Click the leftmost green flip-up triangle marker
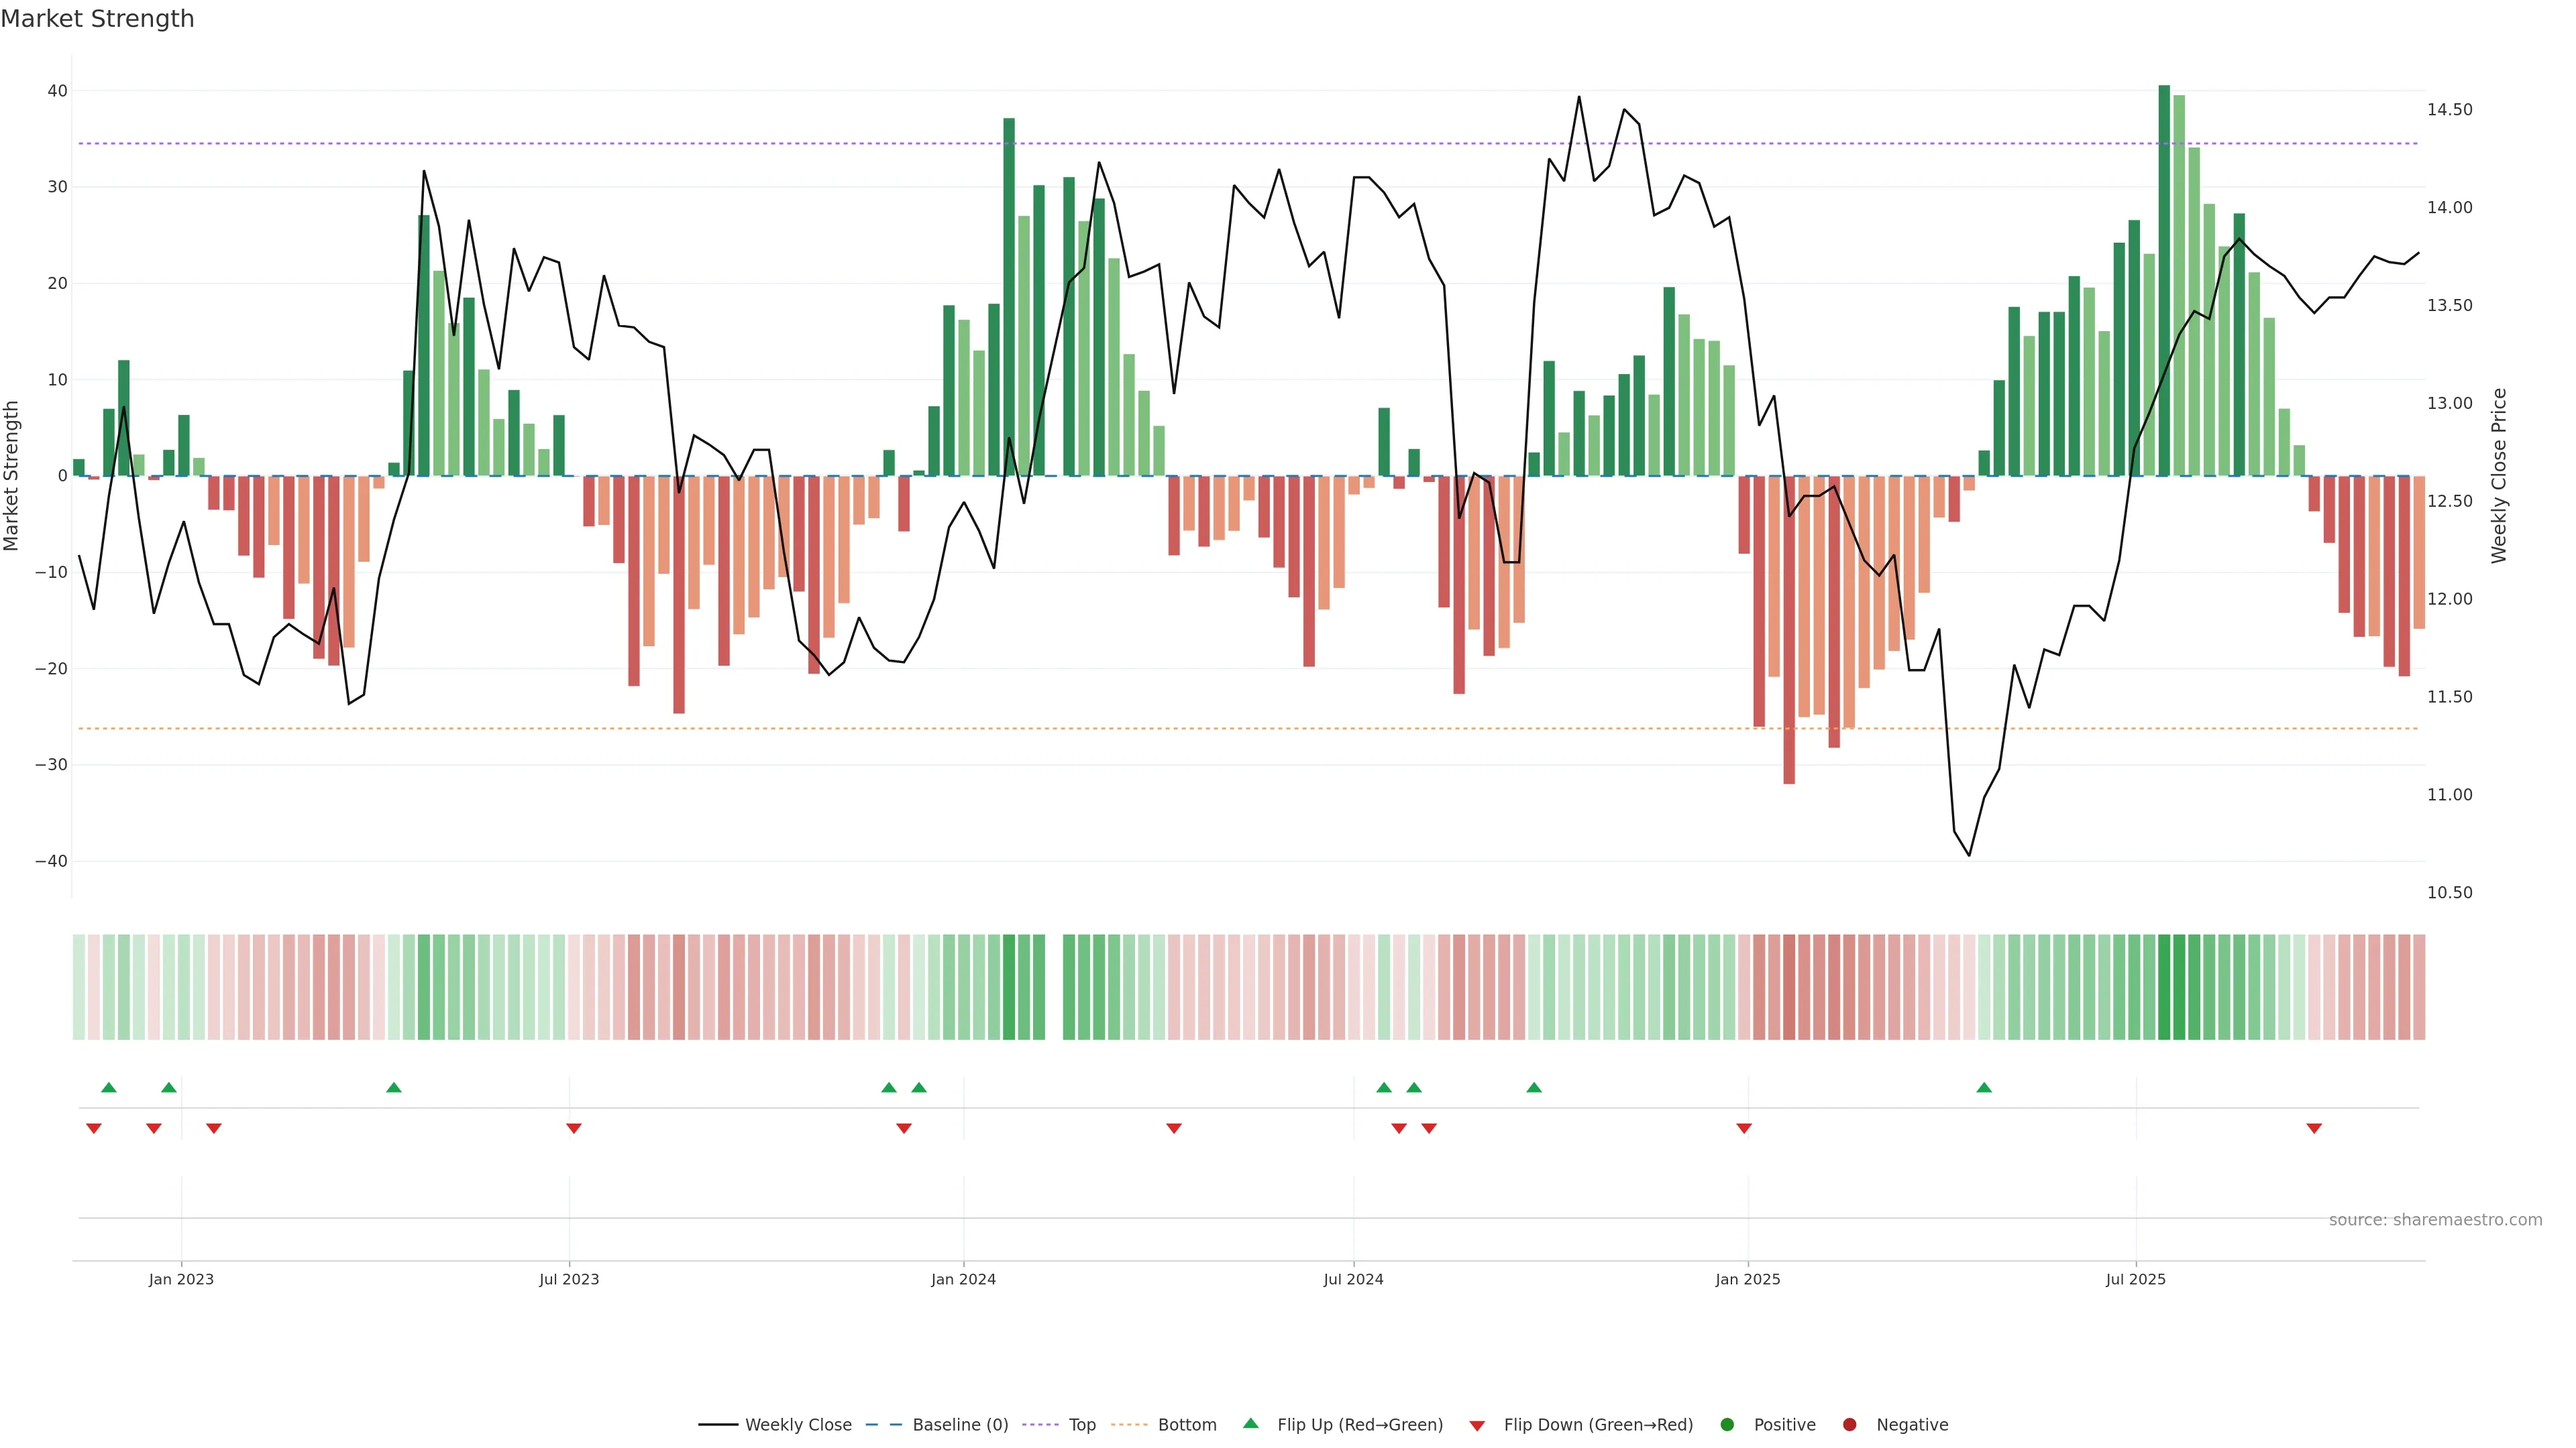 (x=109, y=1087)
